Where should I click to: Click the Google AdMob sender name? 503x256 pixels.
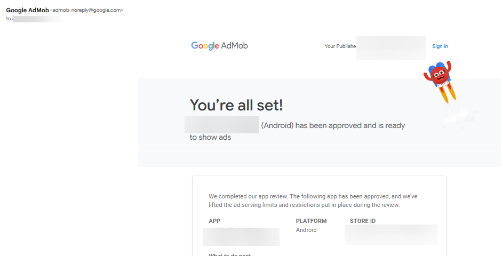click(x=27, y=10)
